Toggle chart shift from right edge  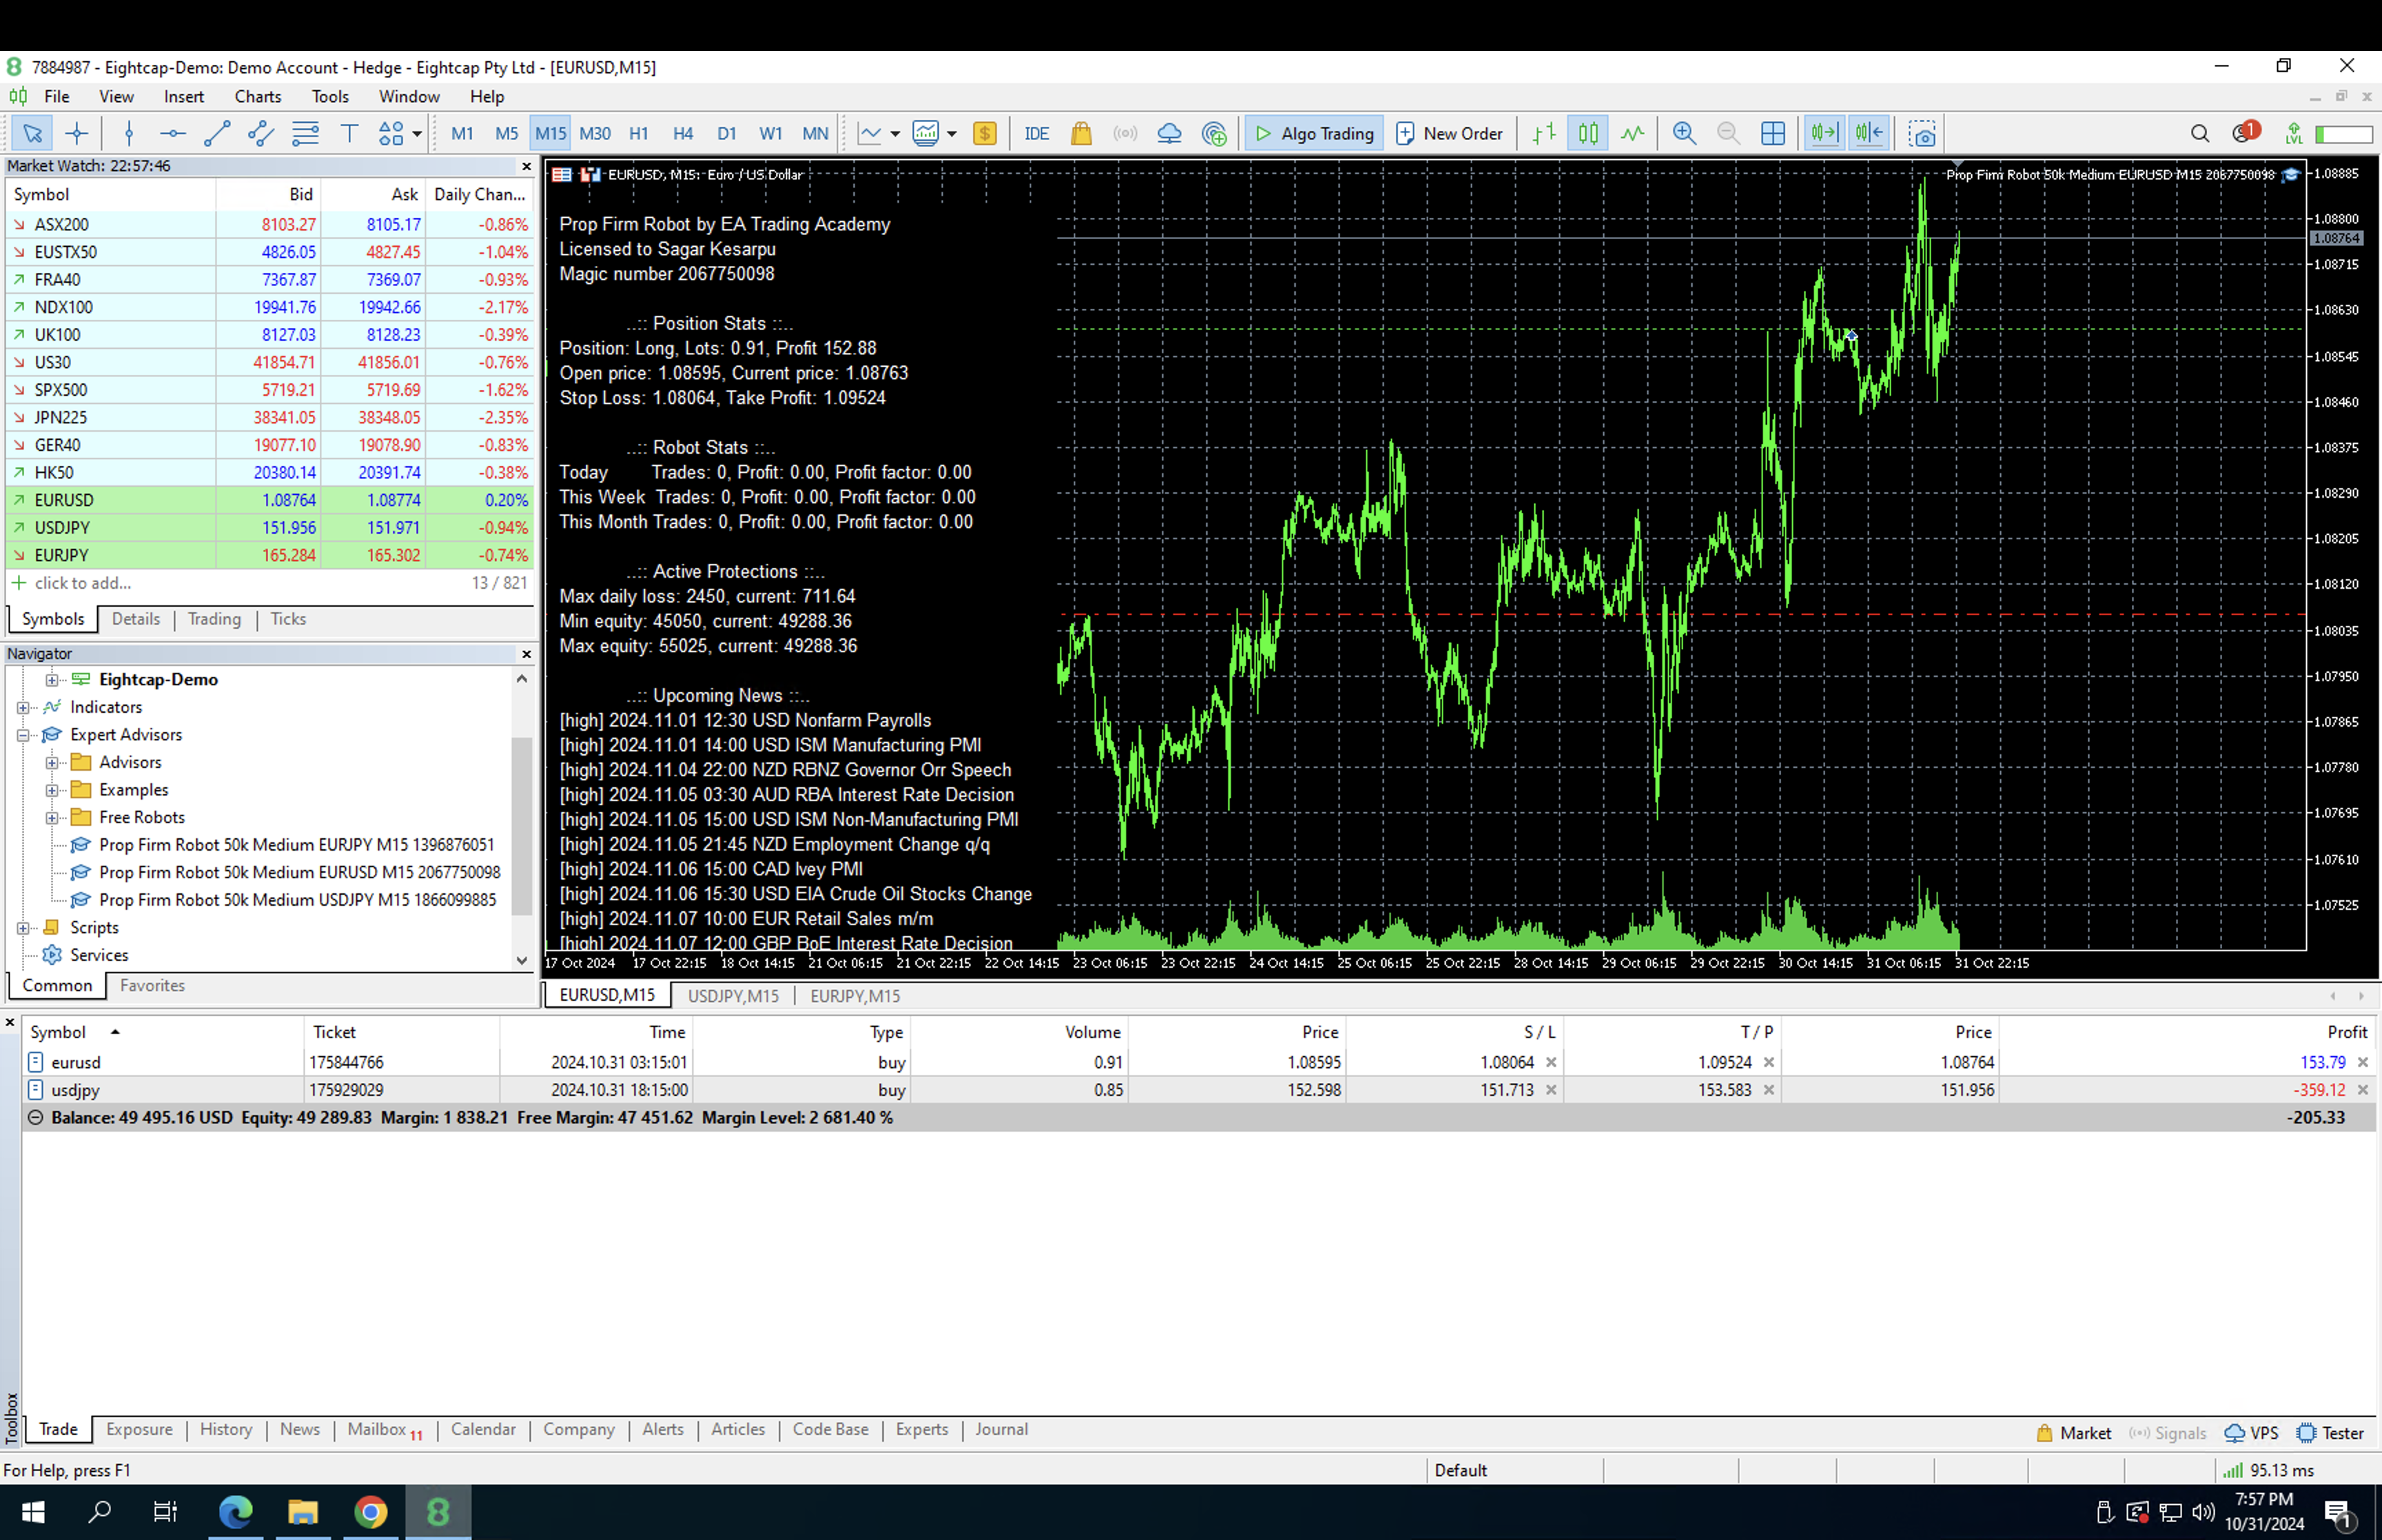[x=1869, y=133]
